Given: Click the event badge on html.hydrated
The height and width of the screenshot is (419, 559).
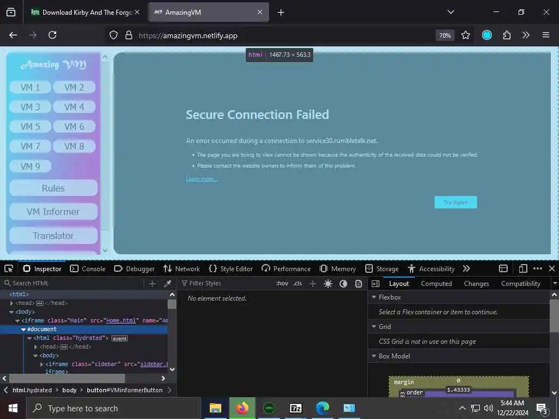Looking at the screenshot, I should [120, 338].
